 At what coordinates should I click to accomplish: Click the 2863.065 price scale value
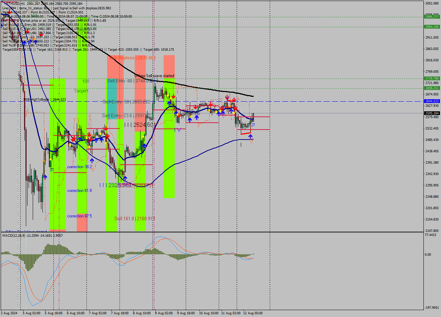click(x=432, y=49)
